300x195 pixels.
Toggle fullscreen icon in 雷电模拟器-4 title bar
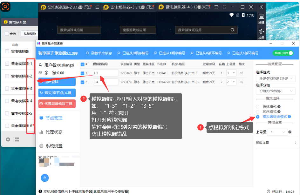click(x=225, y=7)
